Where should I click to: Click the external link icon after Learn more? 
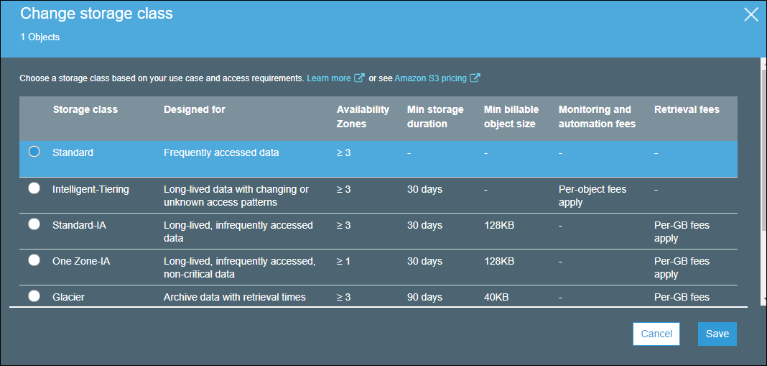tap(360, 78)
